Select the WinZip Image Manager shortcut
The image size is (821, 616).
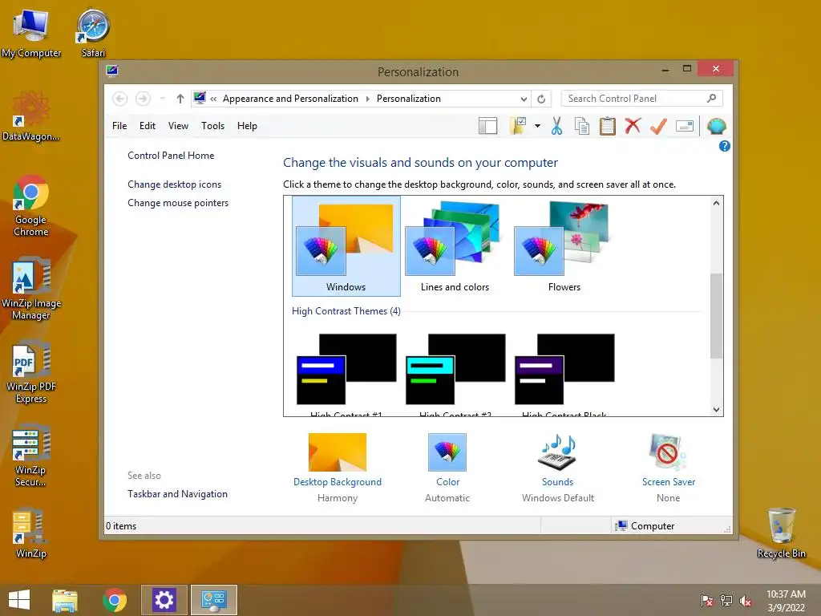(31, 289)
